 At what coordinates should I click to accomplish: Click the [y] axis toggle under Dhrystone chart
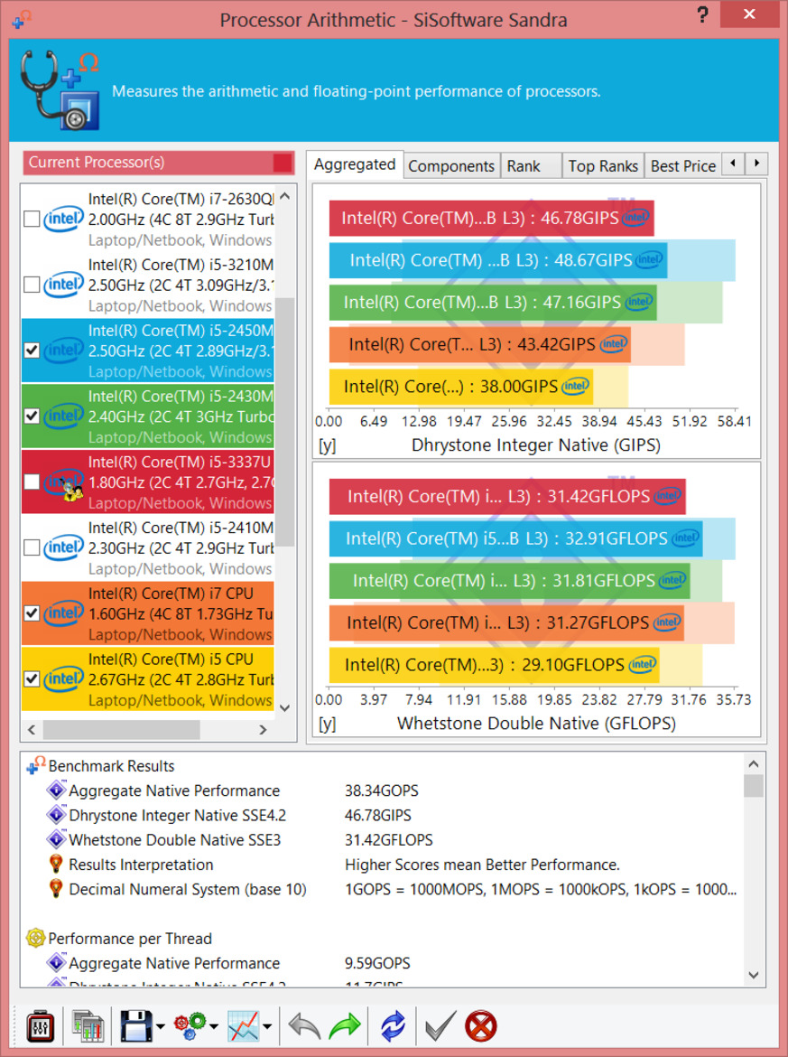pos(328,444)
